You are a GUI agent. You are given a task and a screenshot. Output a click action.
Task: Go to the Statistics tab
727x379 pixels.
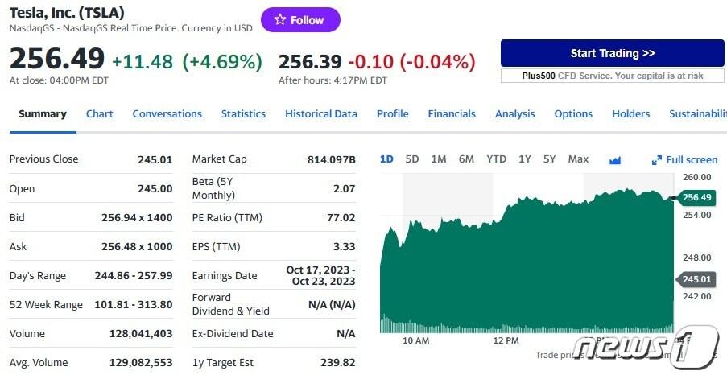tap(243, 114)
